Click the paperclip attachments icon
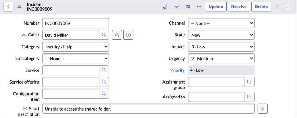The width and height of the screenshot is (297, 118). [x=165, y=7]
